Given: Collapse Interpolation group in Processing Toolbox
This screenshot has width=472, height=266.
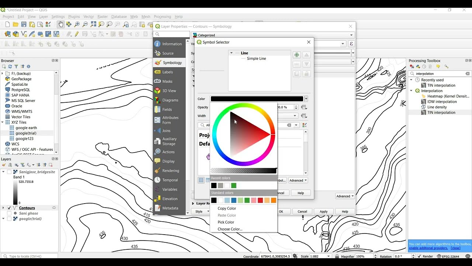Looking at the screenshot, I should click(412, 91).
